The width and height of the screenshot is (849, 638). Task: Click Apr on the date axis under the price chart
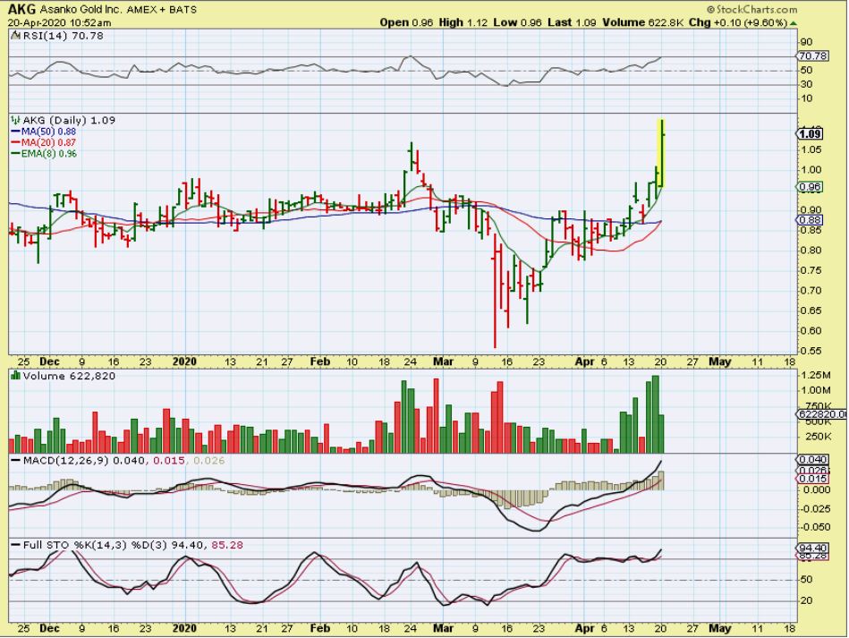585,362
